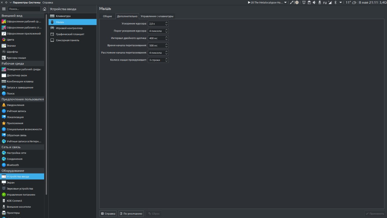
Task: Increase Расстояние начала перетаскивания value
Action: click(x=166, y=51)
